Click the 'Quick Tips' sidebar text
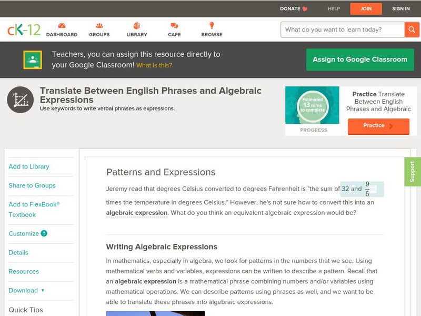 pyautogui.click(x=26, y=310)
